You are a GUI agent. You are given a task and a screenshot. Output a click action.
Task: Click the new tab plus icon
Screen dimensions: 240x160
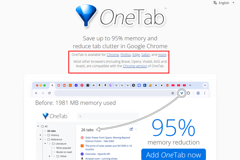(190, 85)
